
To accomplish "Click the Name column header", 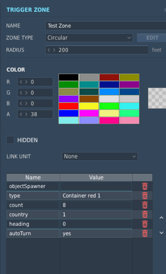I will (33, 177).
